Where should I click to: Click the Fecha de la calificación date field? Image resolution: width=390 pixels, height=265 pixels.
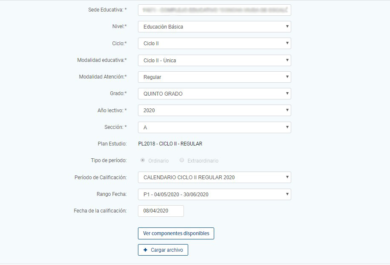click(x=161, y=211)
